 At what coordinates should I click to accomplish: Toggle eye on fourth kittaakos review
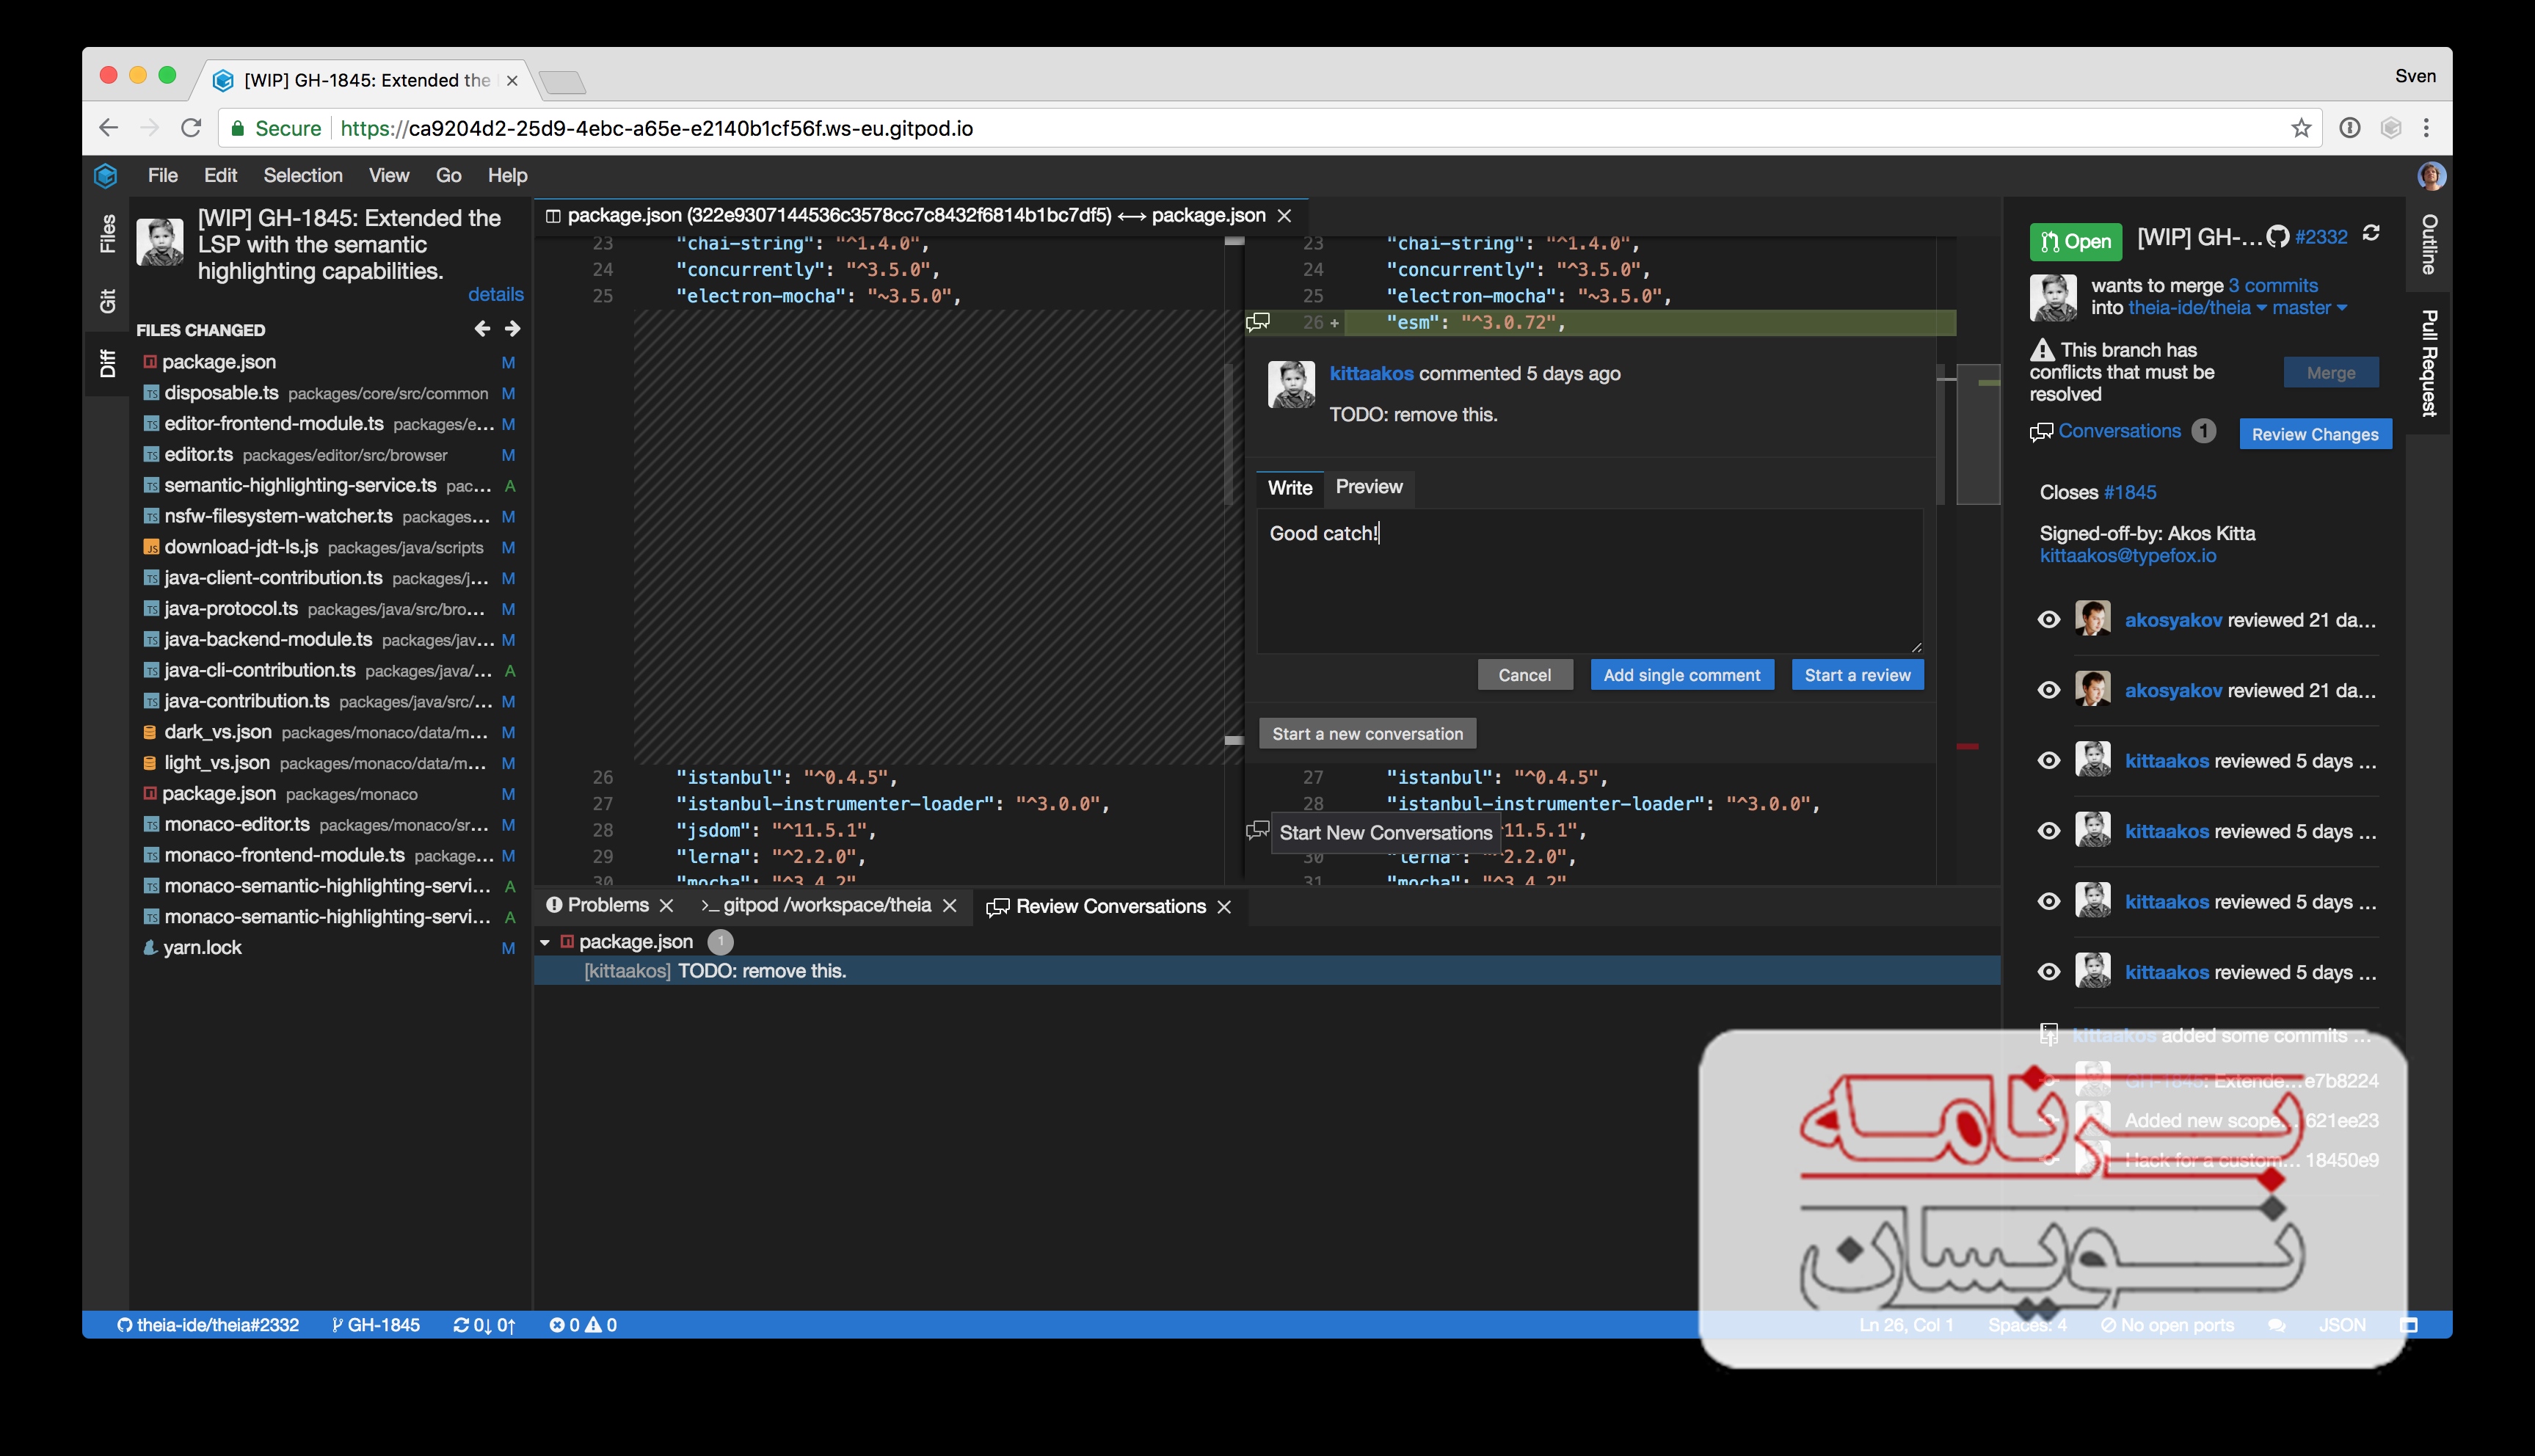[2048, 972]
